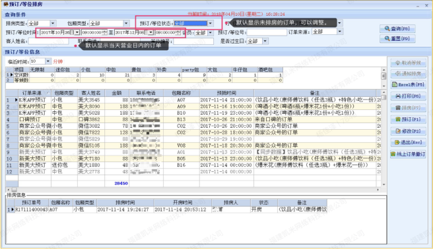
Task: Click the 排房时间 column header
Action: [125, 203]
